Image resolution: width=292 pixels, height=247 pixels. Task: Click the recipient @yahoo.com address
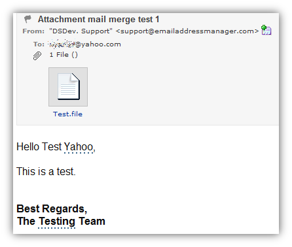pyautogui.click(x=84, y=44)
